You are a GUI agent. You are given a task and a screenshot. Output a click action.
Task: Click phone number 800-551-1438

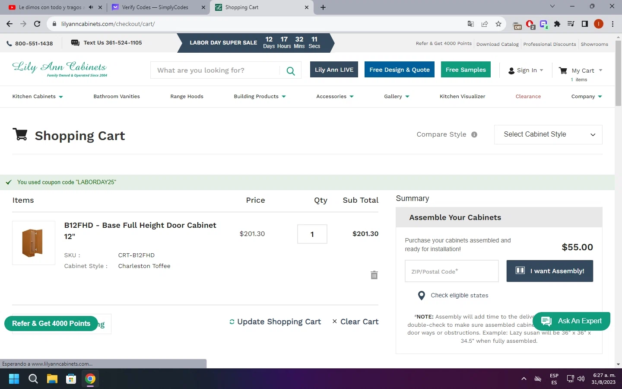pos(30,44)
